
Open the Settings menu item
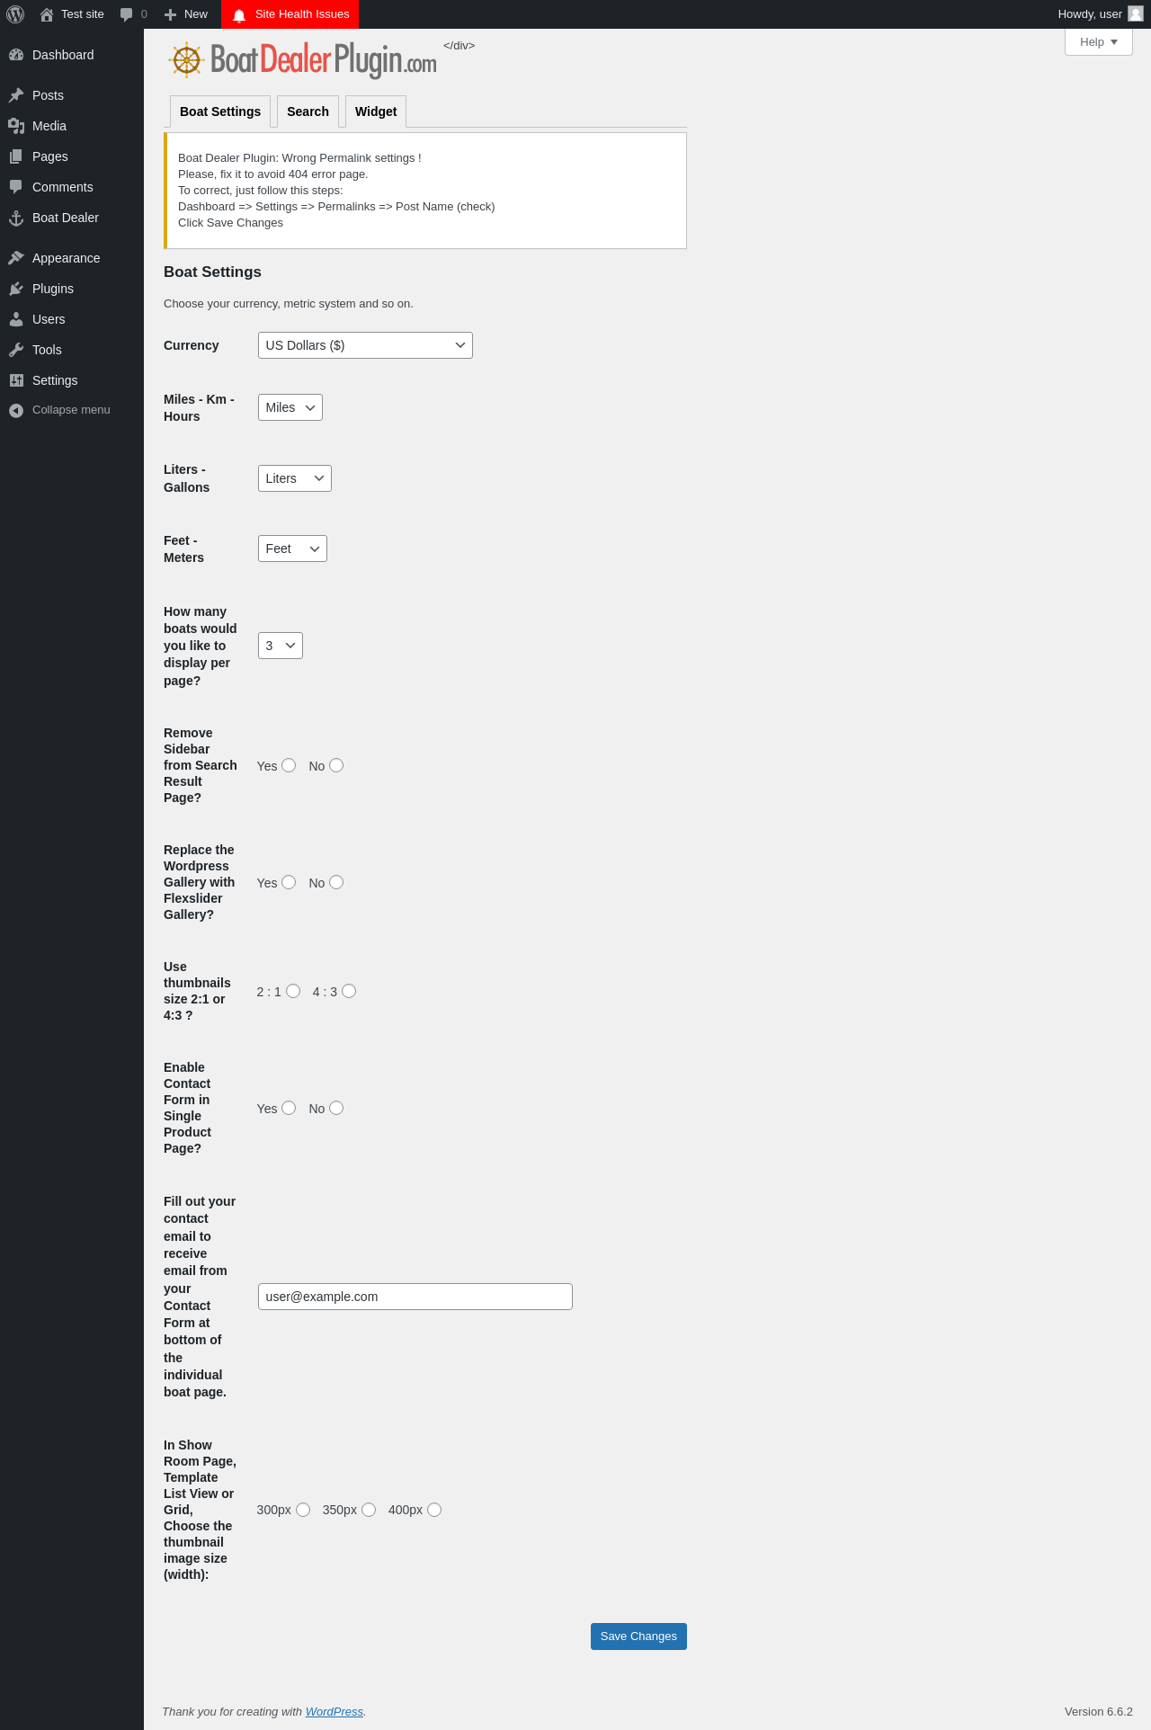click(x=72, y=380)
